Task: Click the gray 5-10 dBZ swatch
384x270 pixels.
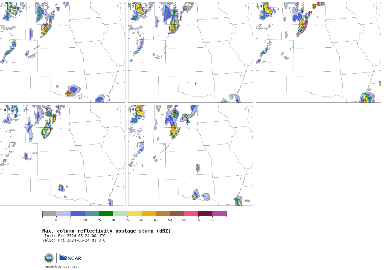Action: (49, 214)
